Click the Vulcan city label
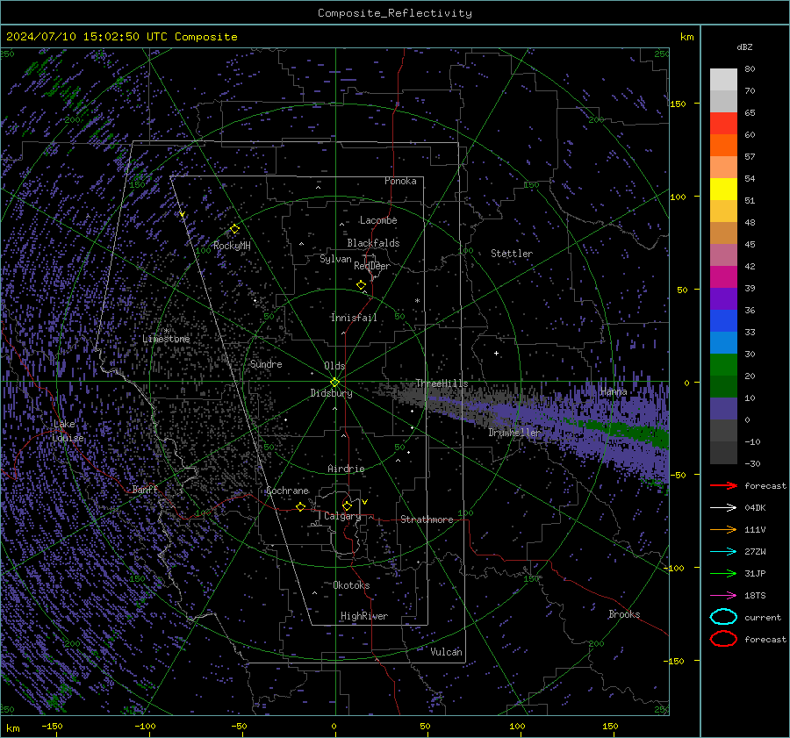Screen dimensions: 790x738 coord(446,652)
